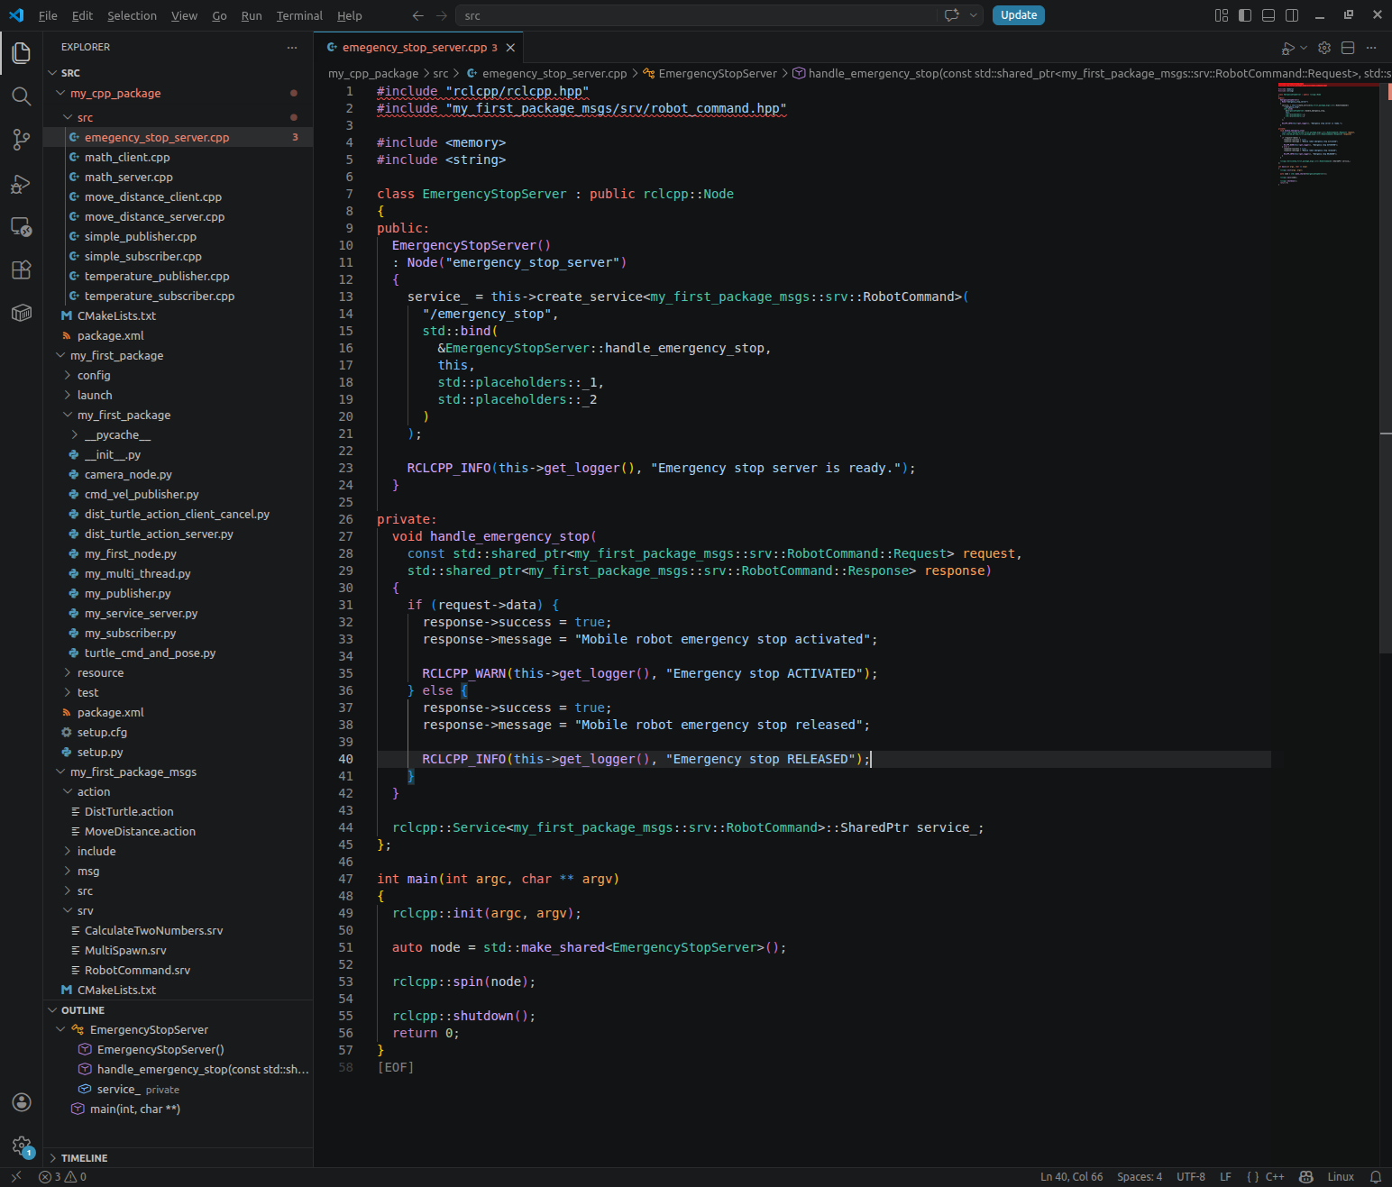Change language mode C++ in status bar
Image resolution: width=1392 pixels, height=1187 pixels.
(x=1275, y=1177)
